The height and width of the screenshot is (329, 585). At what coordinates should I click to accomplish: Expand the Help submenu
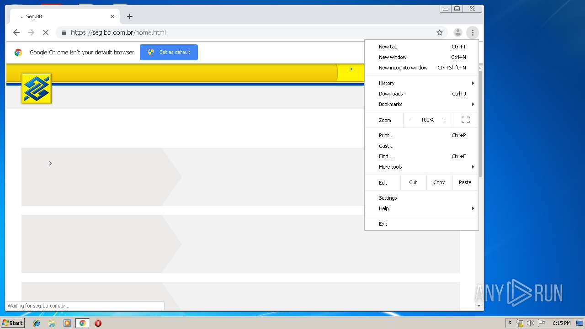pyautogui.click(x=421, y=208)
